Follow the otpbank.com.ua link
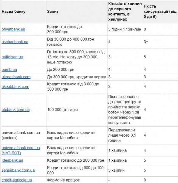The height and width of the screenshot is (183, 178). tap(16, 109)
